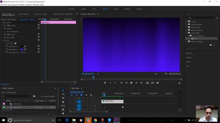The height and width of the screenshot is (123, 220).
Task: Export frame with camera icon
Action: coord(157,83)
